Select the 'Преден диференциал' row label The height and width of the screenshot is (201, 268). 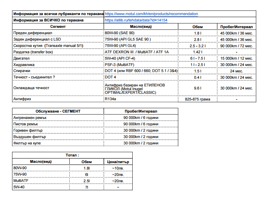(58, 33)
